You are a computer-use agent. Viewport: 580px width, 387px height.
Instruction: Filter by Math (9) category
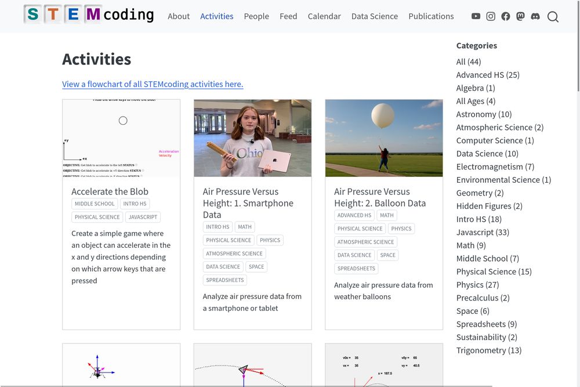click(471, 245)
